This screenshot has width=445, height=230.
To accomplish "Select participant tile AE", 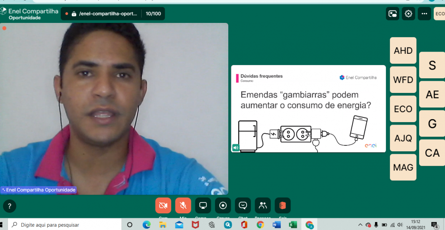I will pyautogui.click(x=432, y=94).
